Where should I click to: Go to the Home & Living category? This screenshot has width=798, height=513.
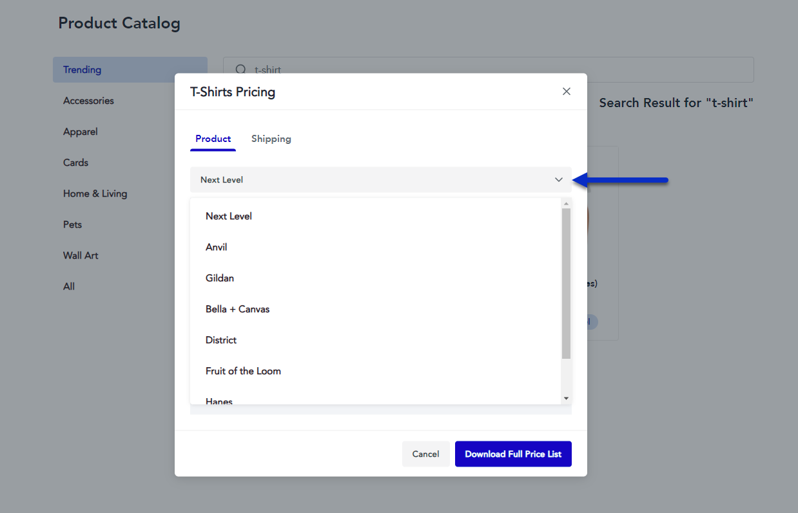pyautogui.click(x=95, y=194)
